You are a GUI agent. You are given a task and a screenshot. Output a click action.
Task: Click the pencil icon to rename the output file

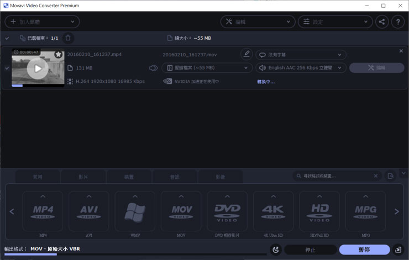pyautogui.click(x=247, y=55)
